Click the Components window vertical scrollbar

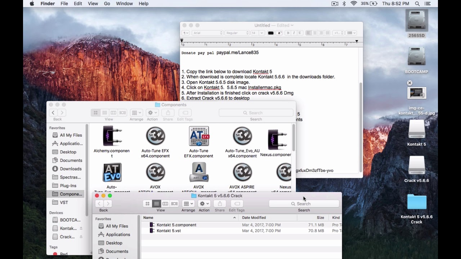pyautogui.click(x=294, y=138)
